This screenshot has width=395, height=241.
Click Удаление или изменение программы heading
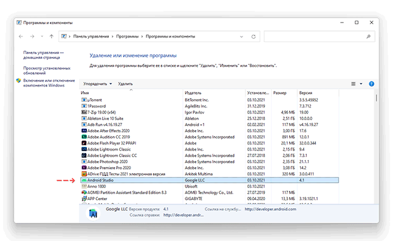click(x=133, y=55)
